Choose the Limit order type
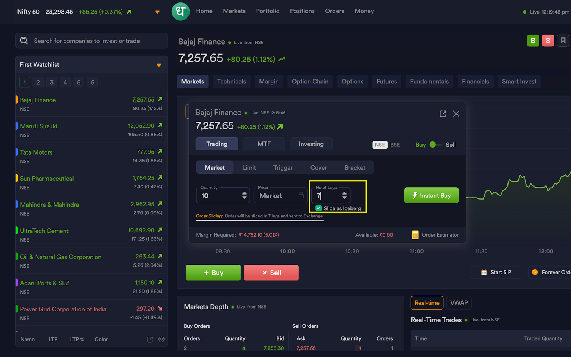This screenshot has height=357, width=571. pyautogui.click(x=249, y=167)
